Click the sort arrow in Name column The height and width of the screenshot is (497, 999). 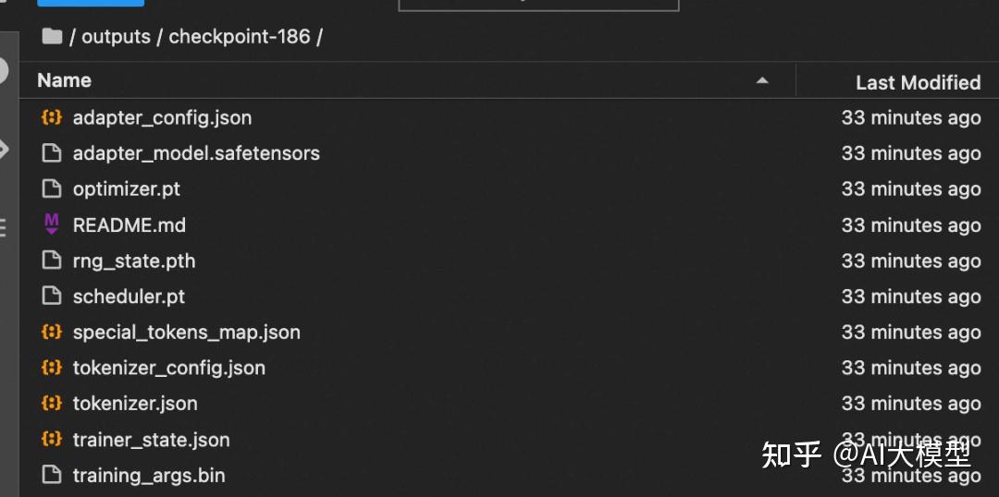pos(762,81)
